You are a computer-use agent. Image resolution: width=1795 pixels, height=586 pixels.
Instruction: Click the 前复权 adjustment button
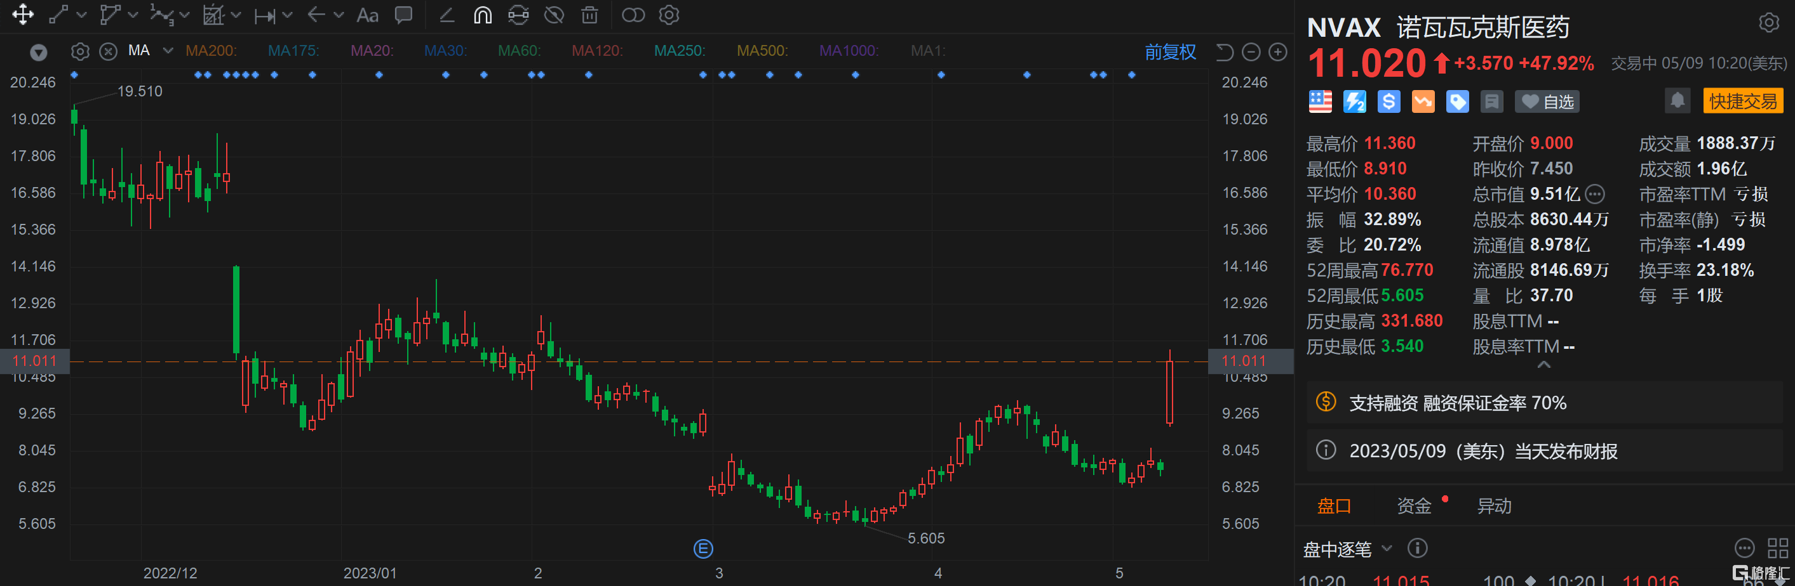1170,51
